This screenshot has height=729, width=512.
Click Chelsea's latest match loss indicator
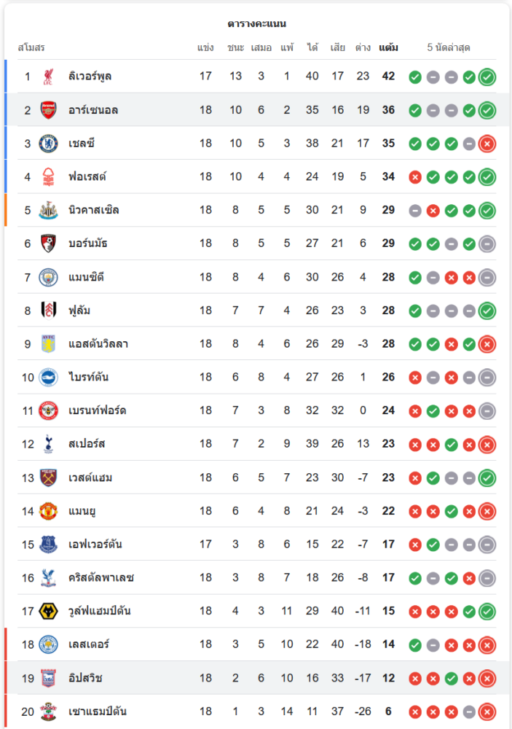click(x=487, y=144)
